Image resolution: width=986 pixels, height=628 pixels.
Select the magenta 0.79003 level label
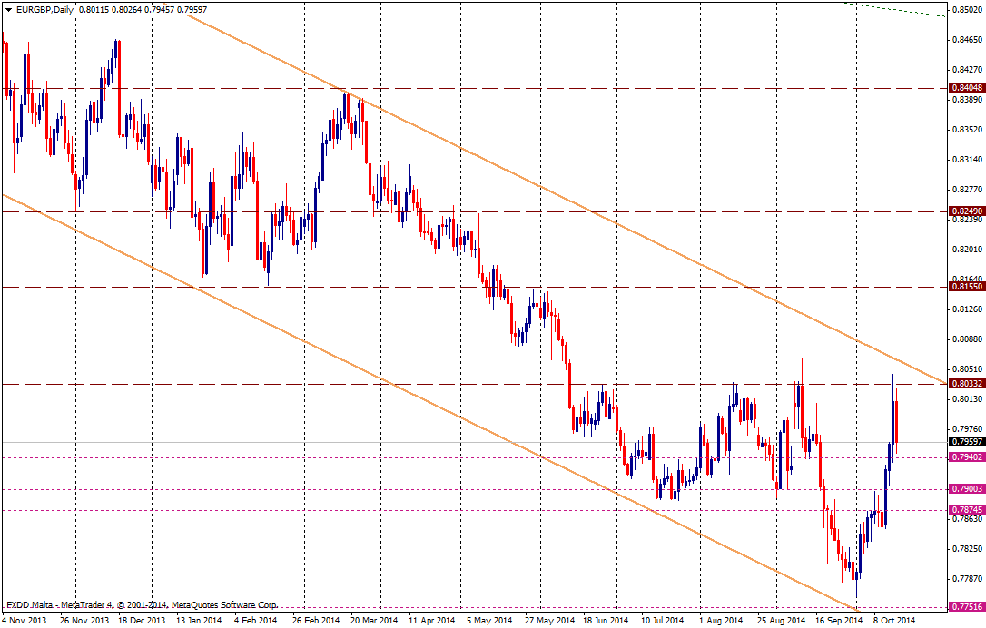966,489
